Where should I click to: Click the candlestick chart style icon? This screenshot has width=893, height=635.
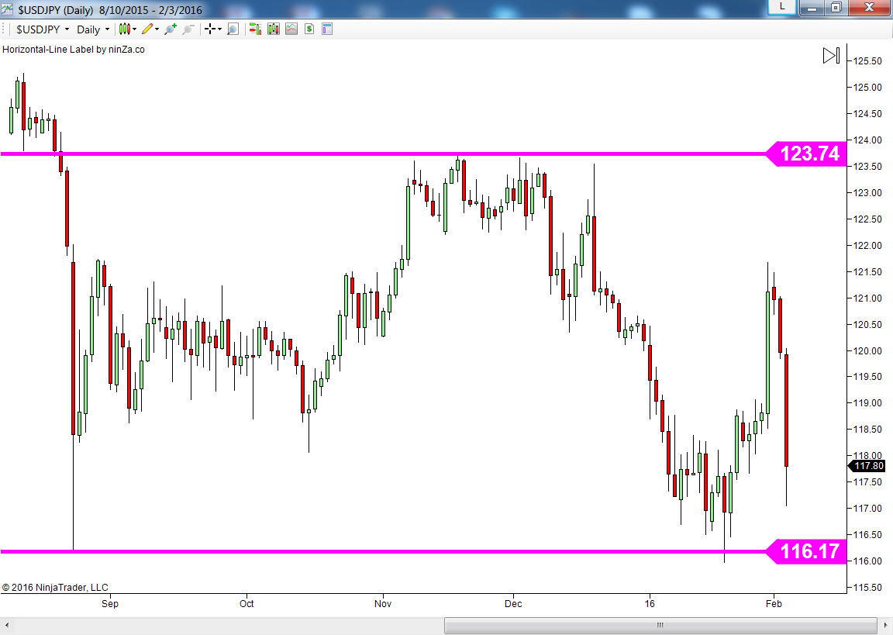click(124, 29)
